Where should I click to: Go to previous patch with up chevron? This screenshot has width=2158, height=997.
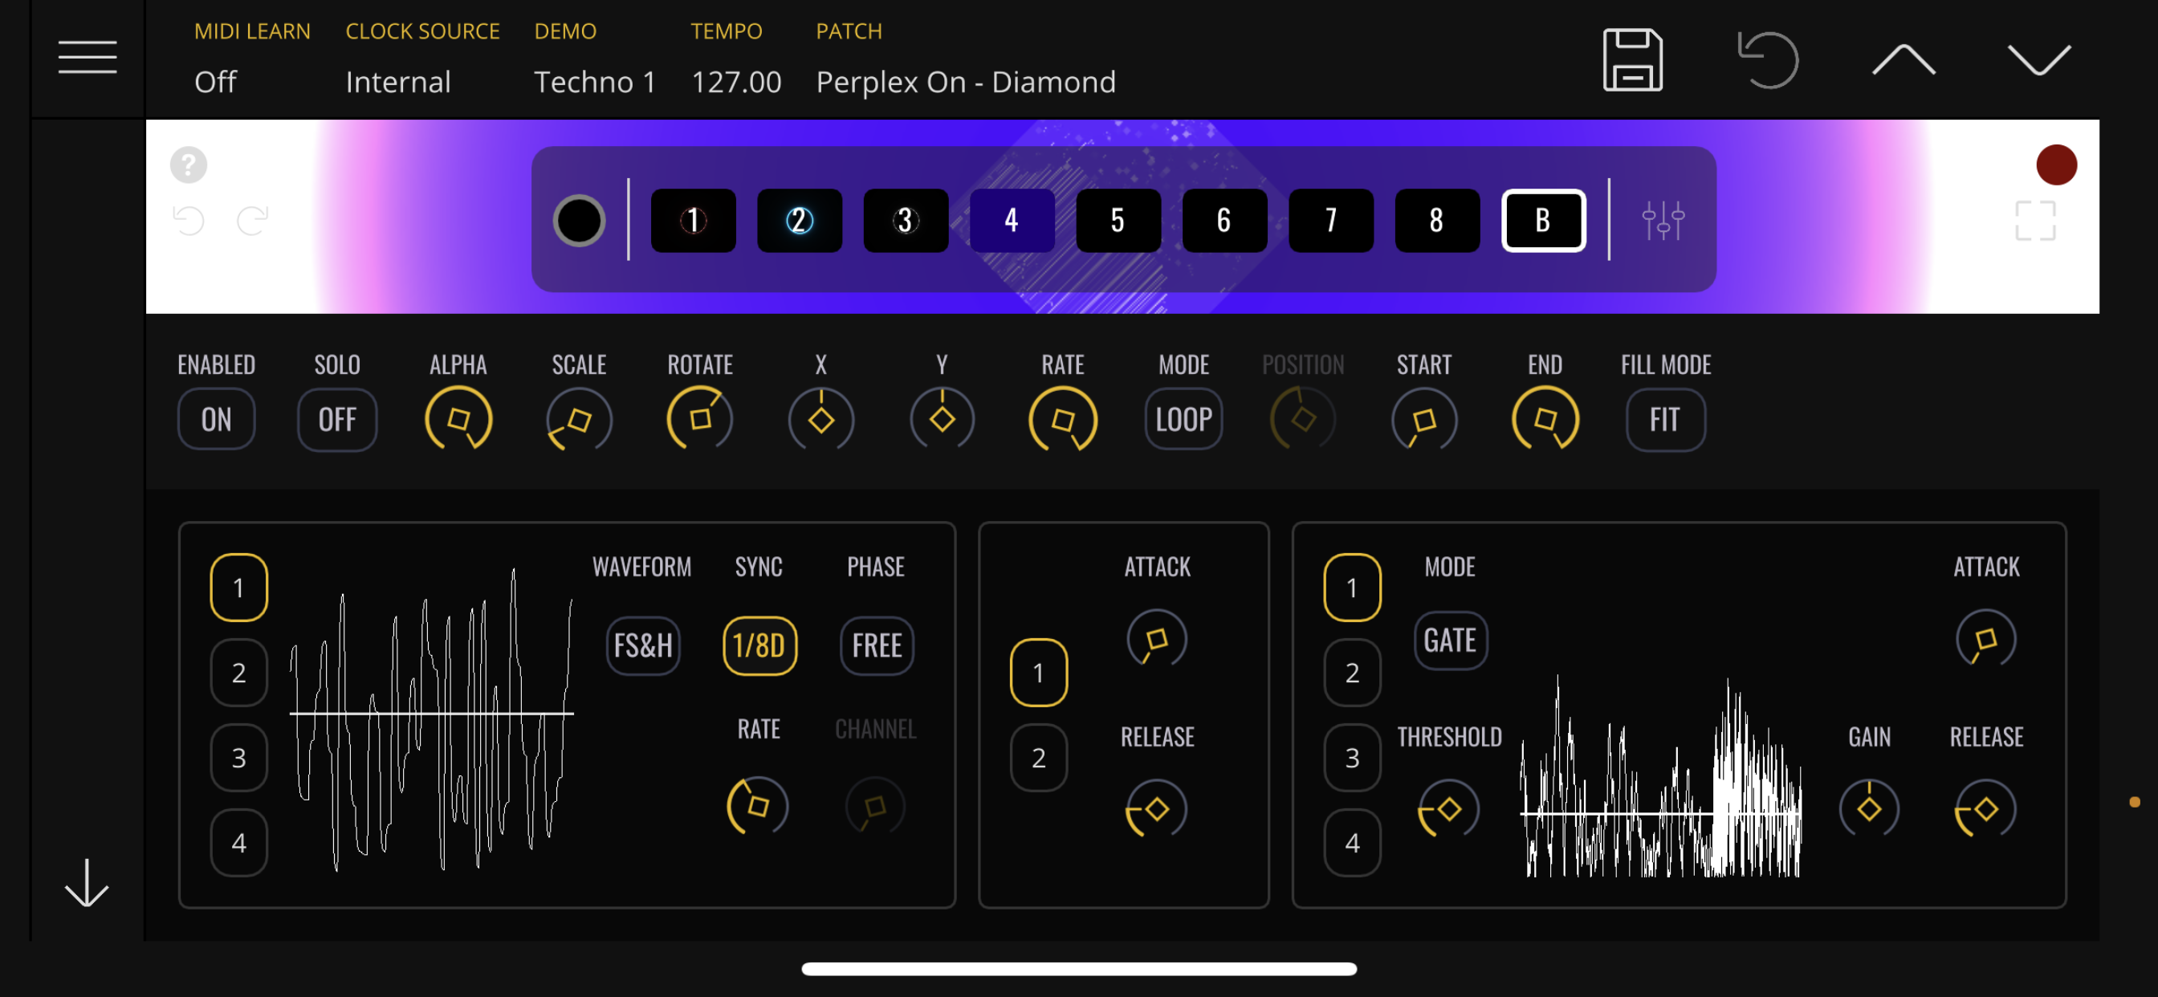(1904, 59)
